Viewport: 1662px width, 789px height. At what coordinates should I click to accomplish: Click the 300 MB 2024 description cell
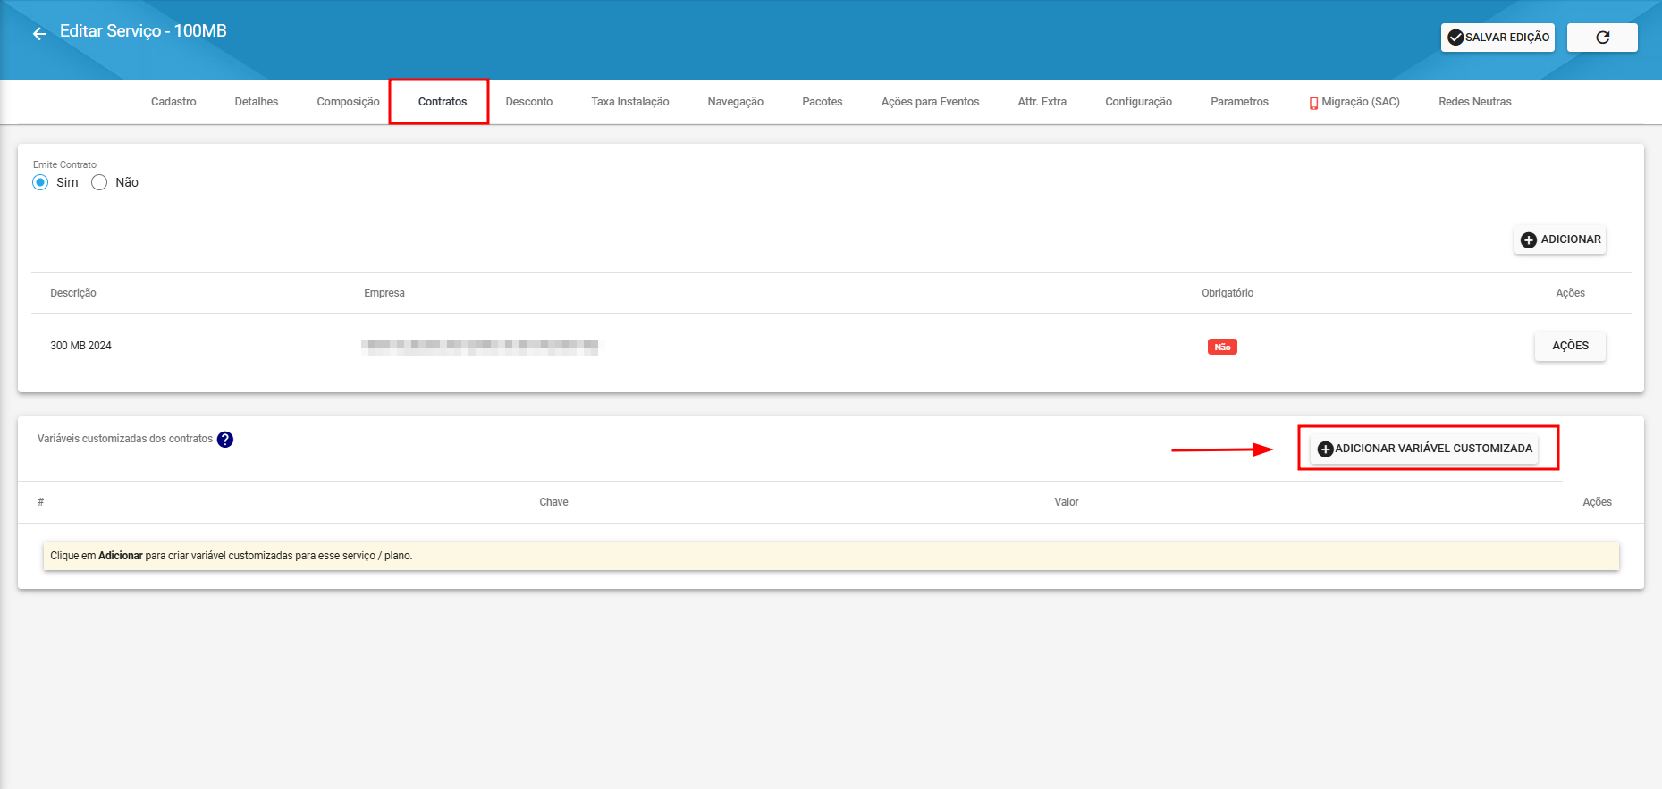pos(80,346)
